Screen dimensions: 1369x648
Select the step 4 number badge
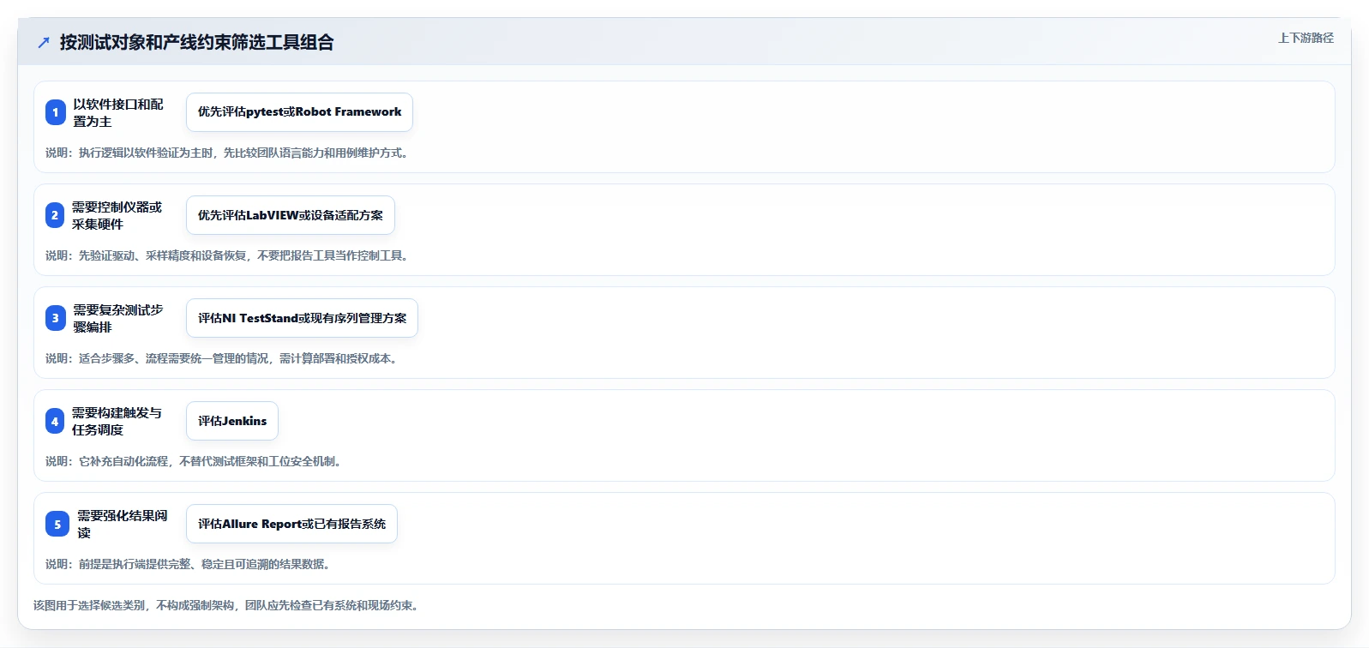[55, 421]
